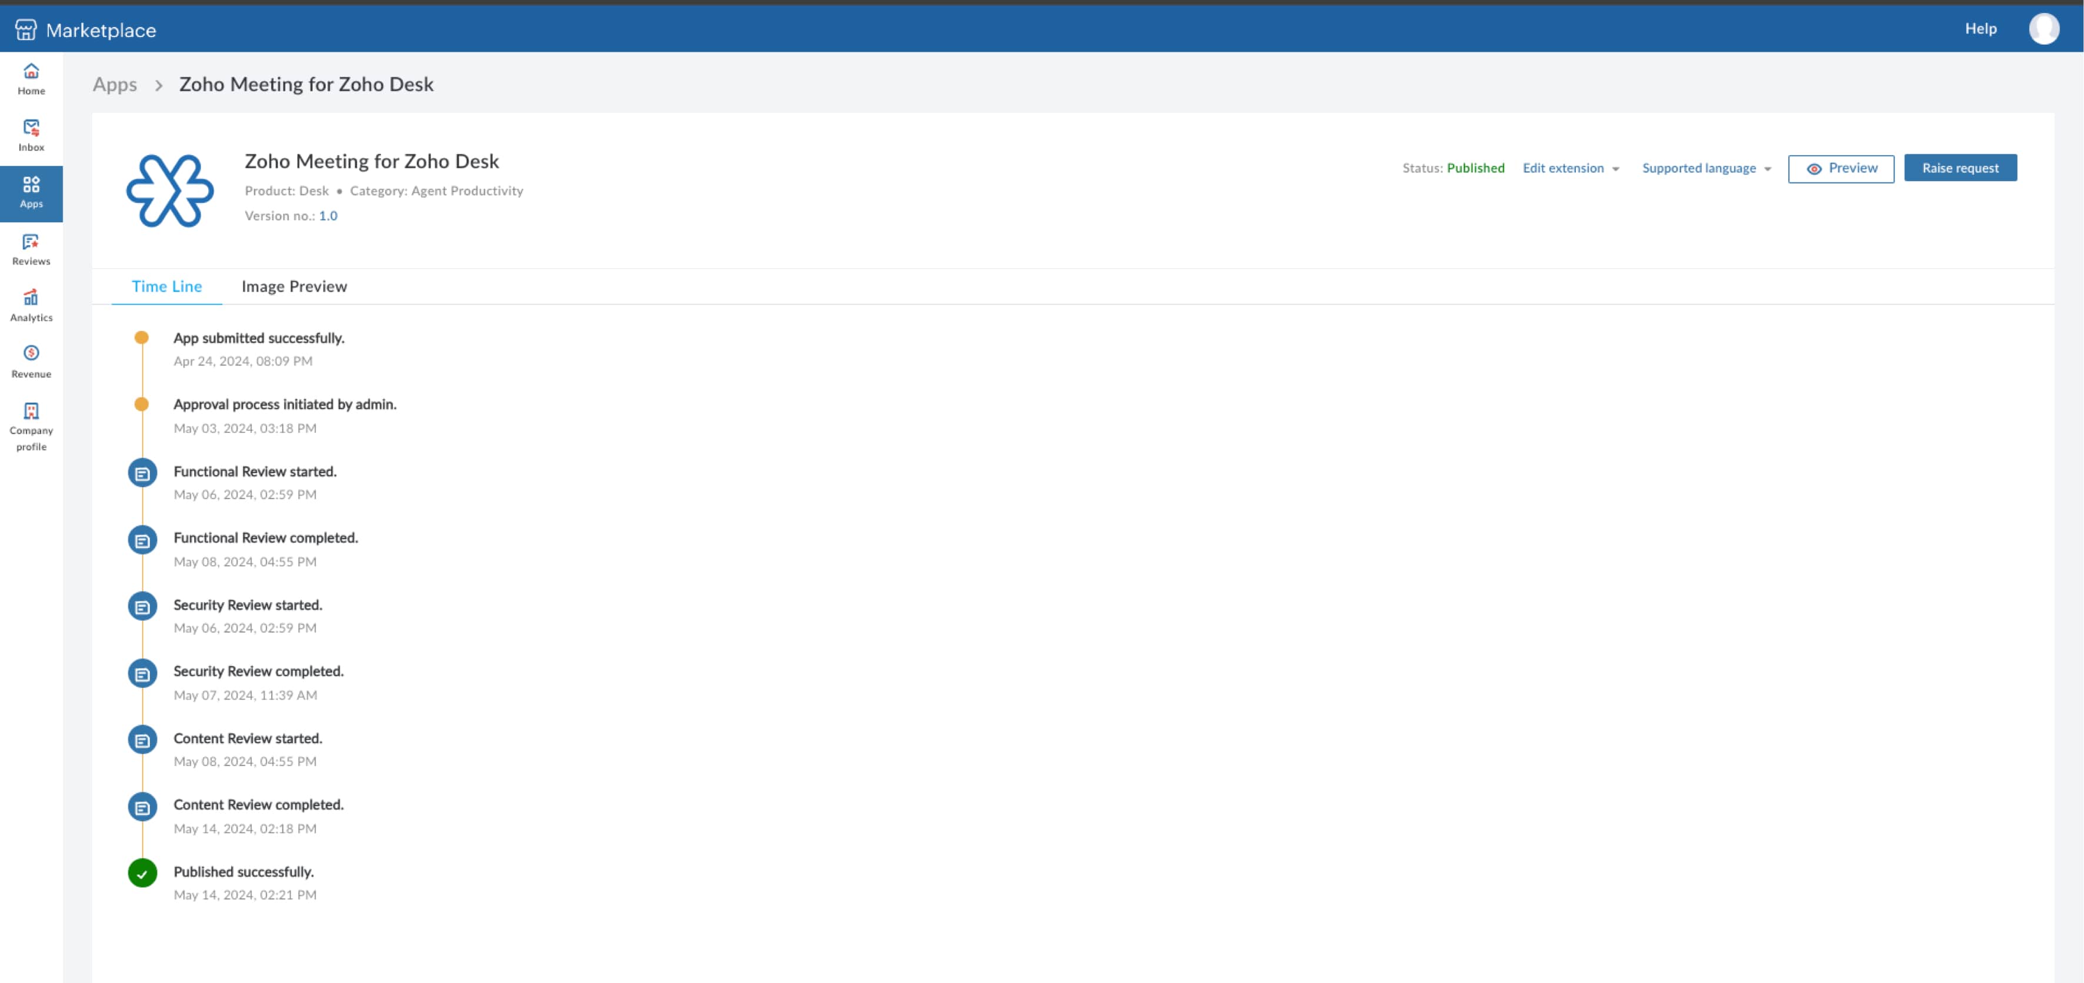
Task: Open the Inbox sidebar item
Action: click(x=31, y=136)
